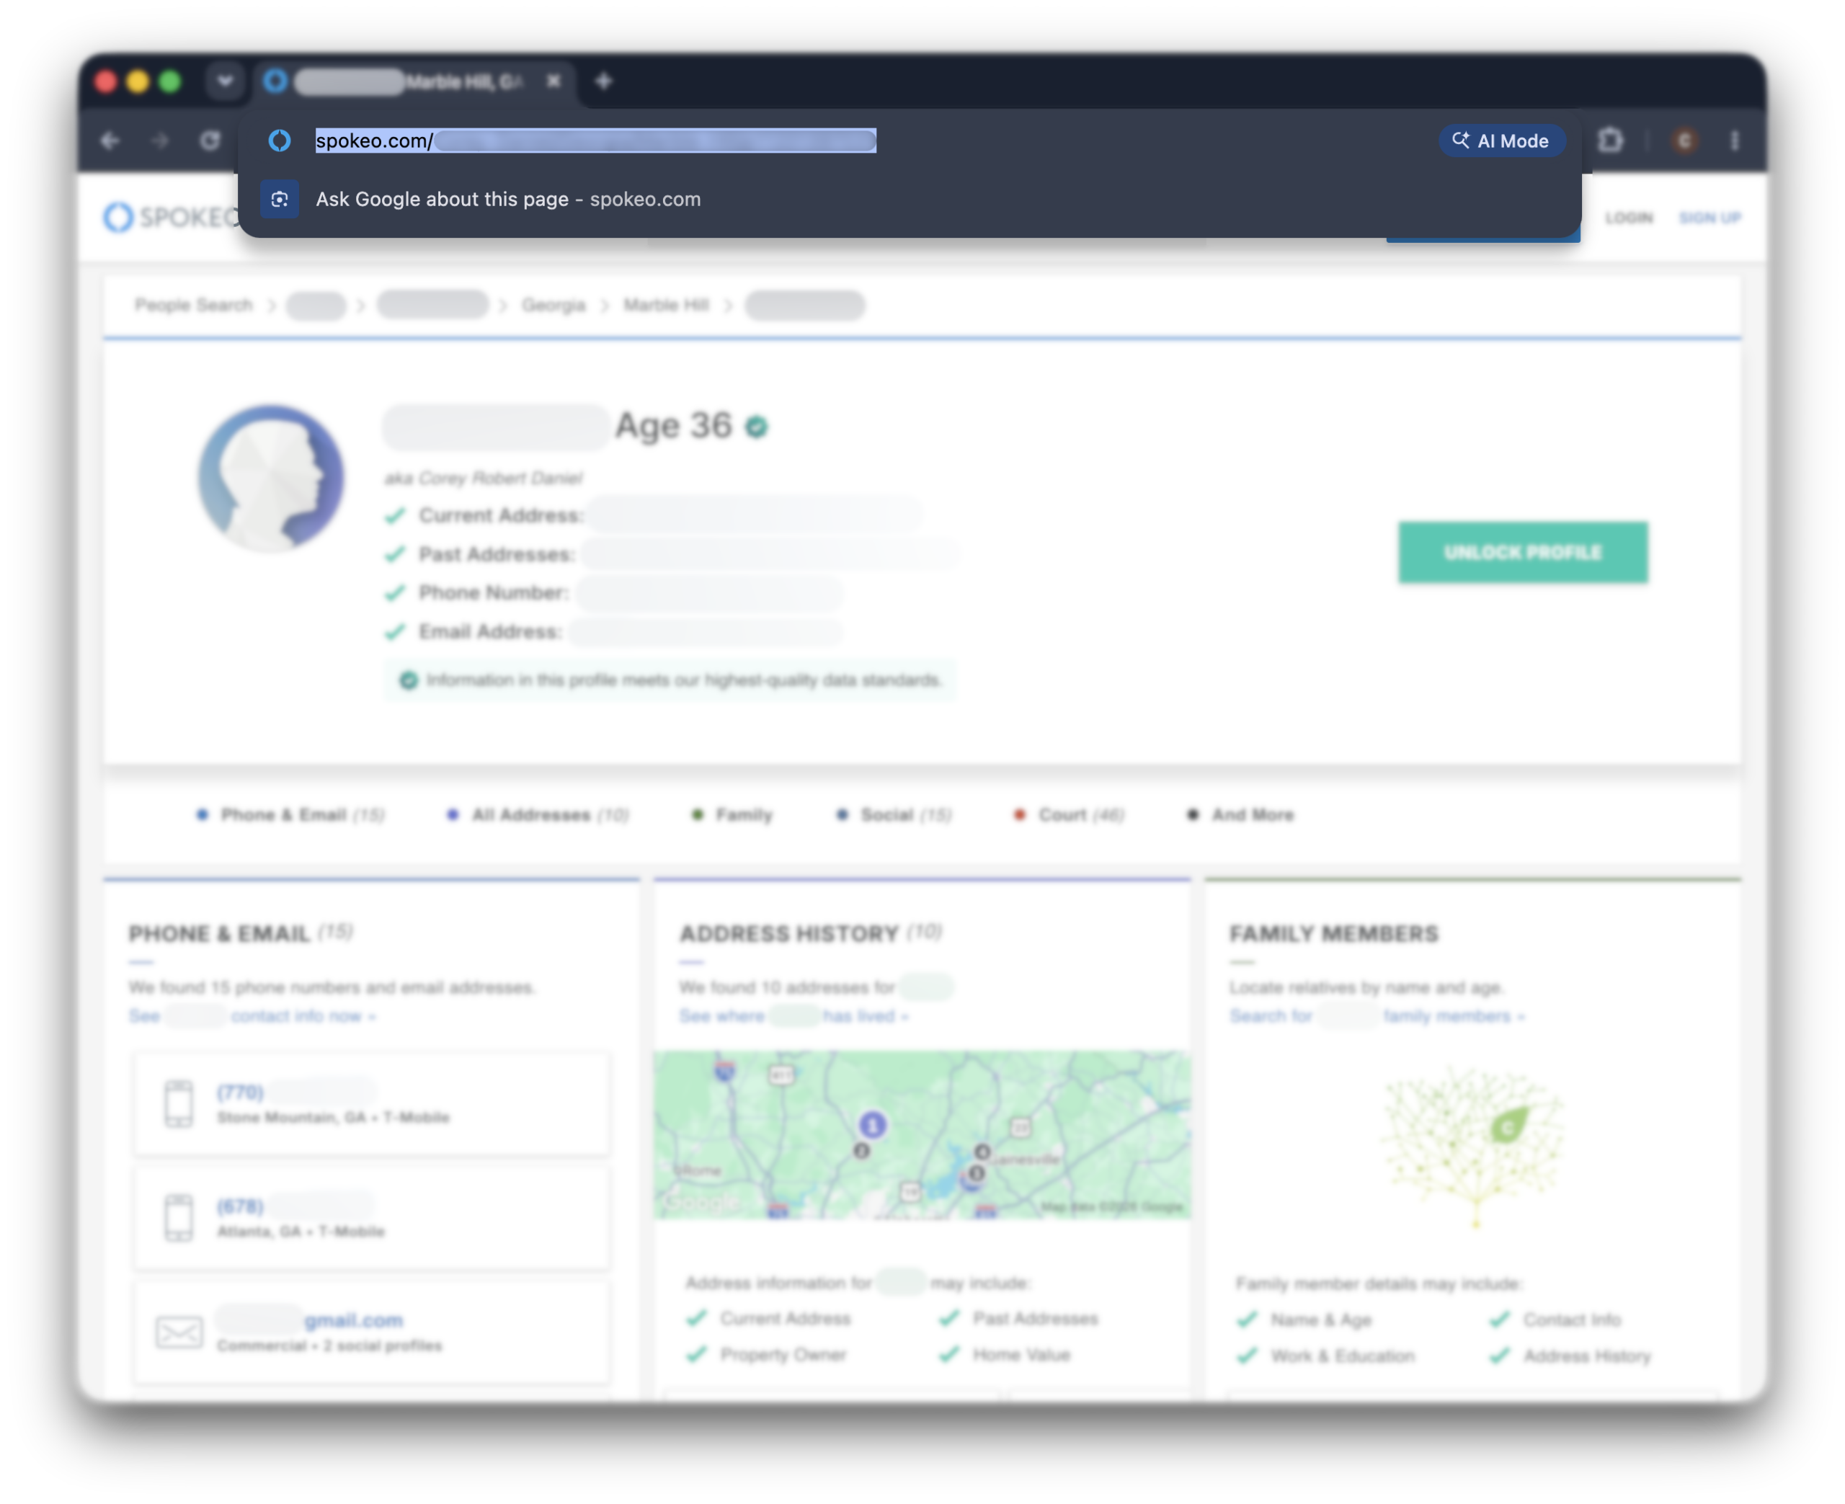Reload the page with refresh icon
1845x1504 pixels.
click(x=210, y=141)
